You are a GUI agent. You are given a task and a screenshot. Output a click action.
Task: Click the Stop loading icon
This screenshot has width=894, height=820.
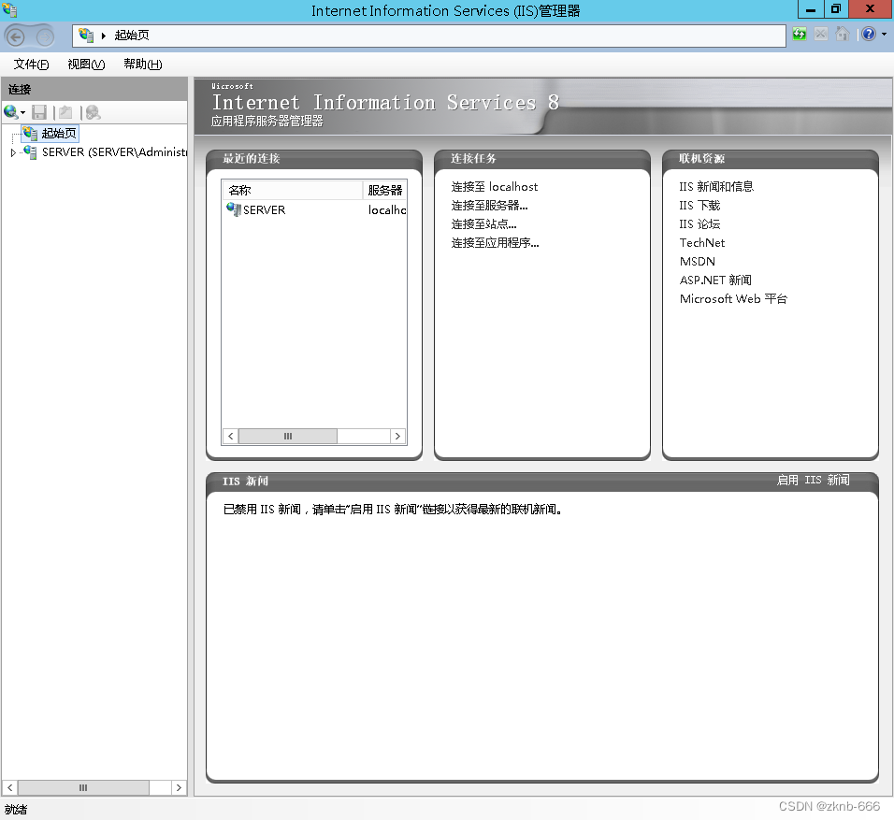pos(820,35)
